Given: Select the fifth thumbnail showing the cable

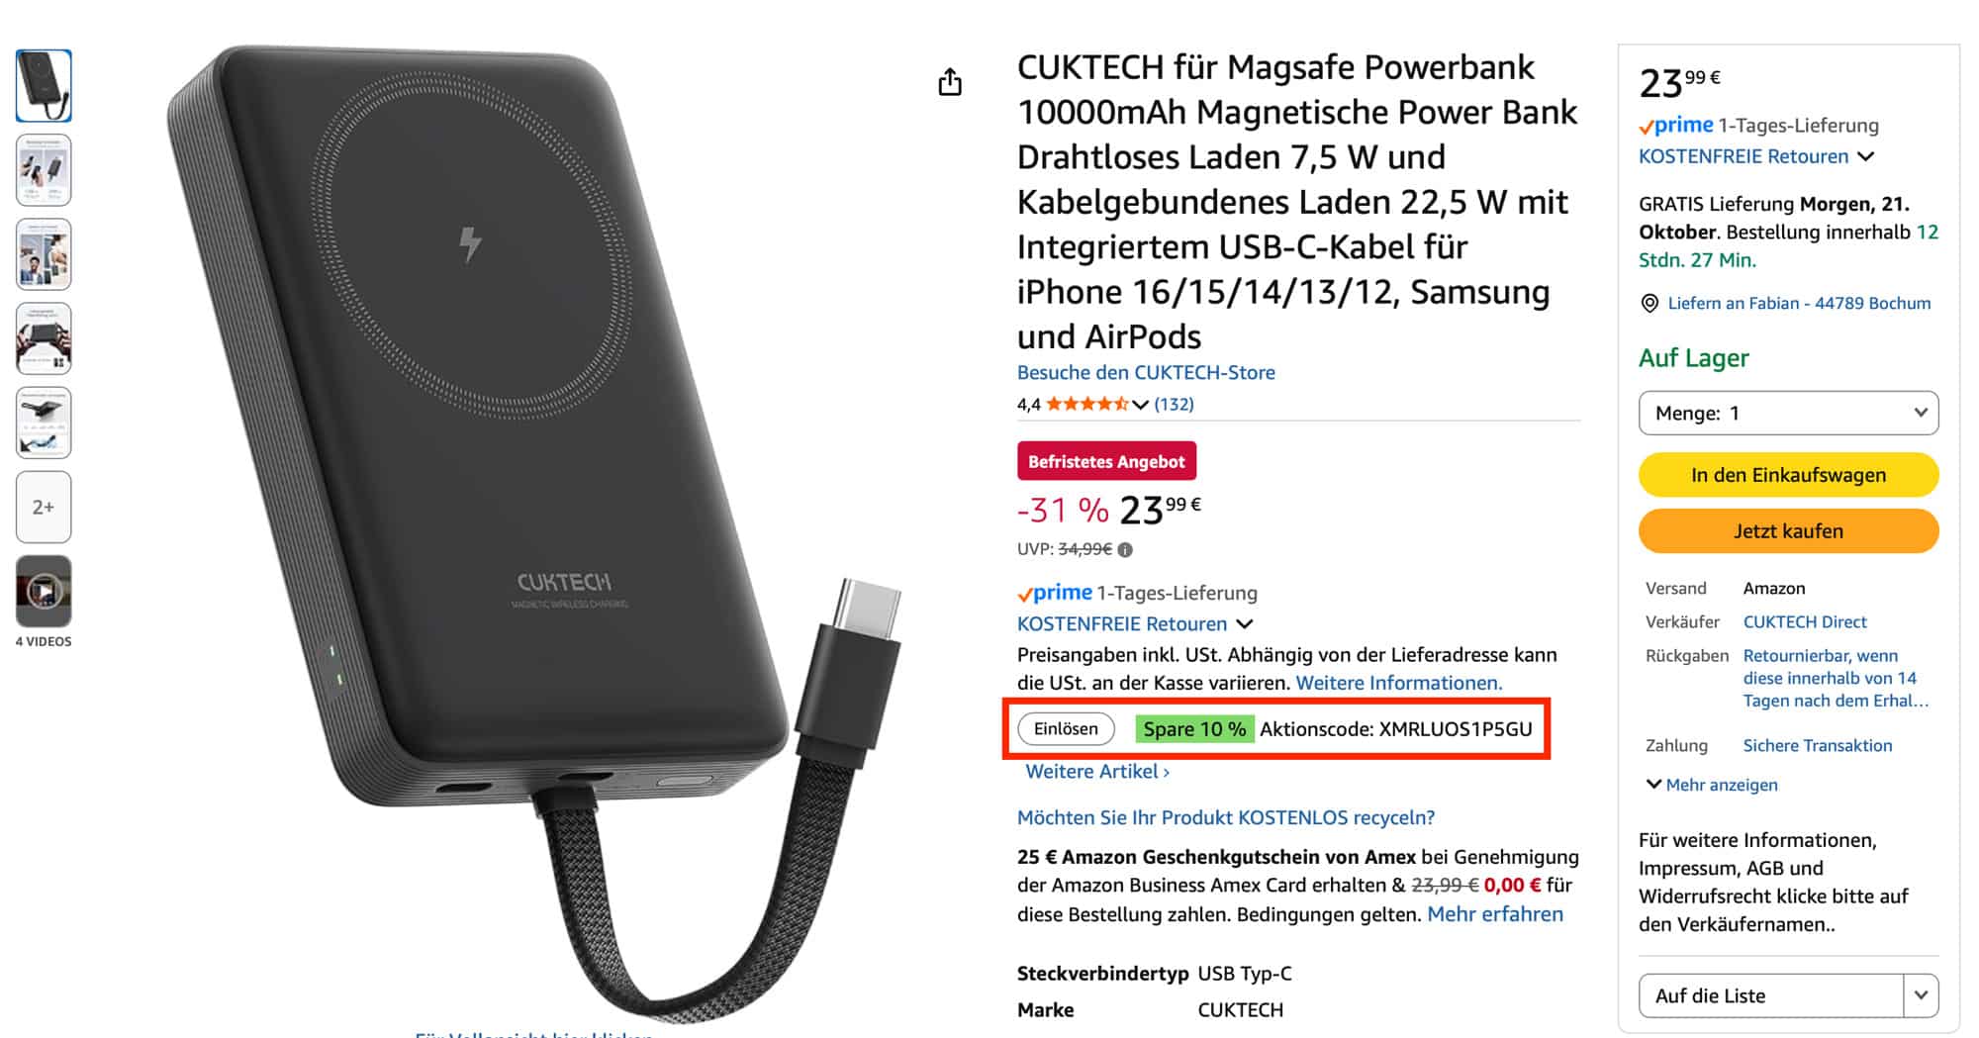Looking at the screenshot, I should [44, 423].
